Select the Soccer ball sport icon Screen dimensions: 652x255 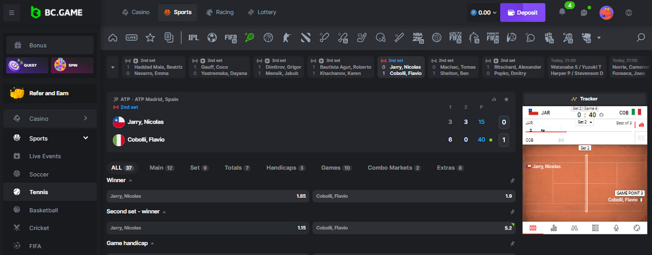(212, 38)
